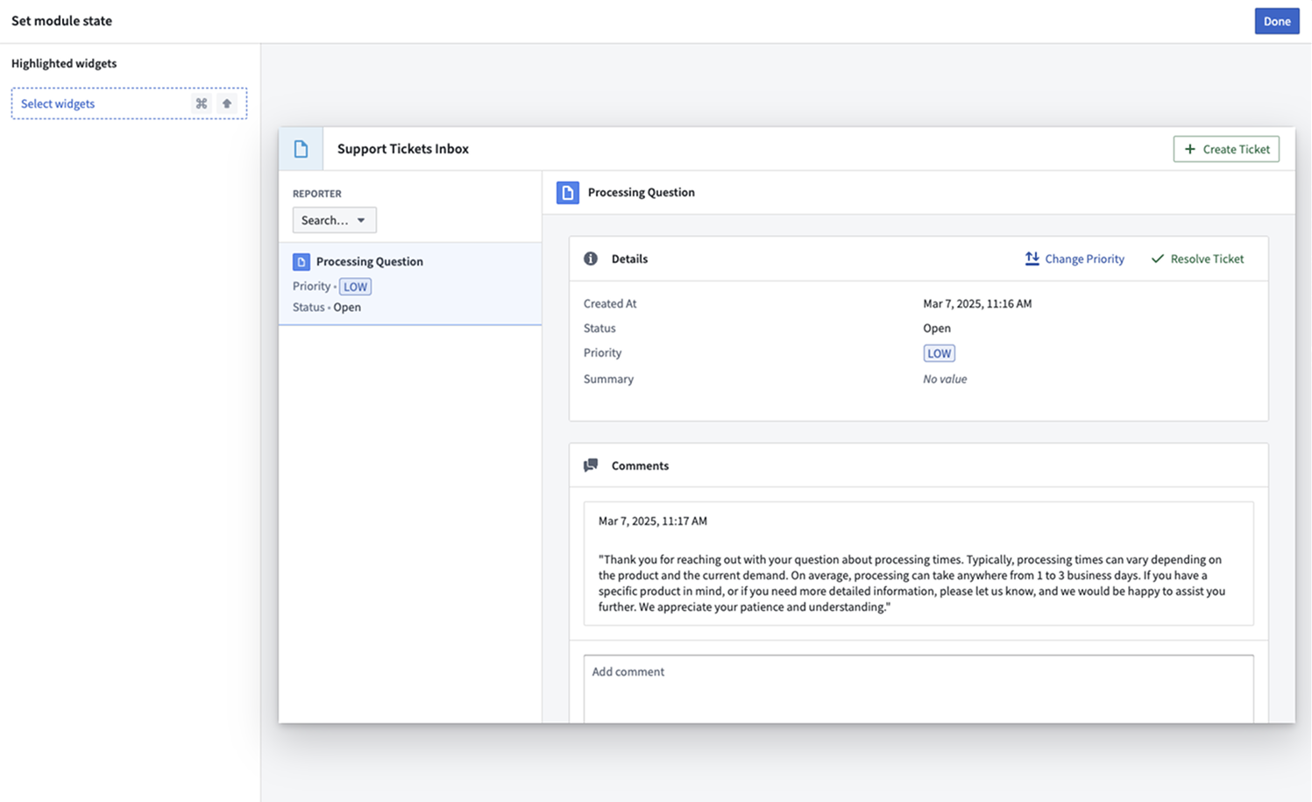Click the Set module state title
The width and height of the screenshot is (1312, 802).
(x=61, y=20)
